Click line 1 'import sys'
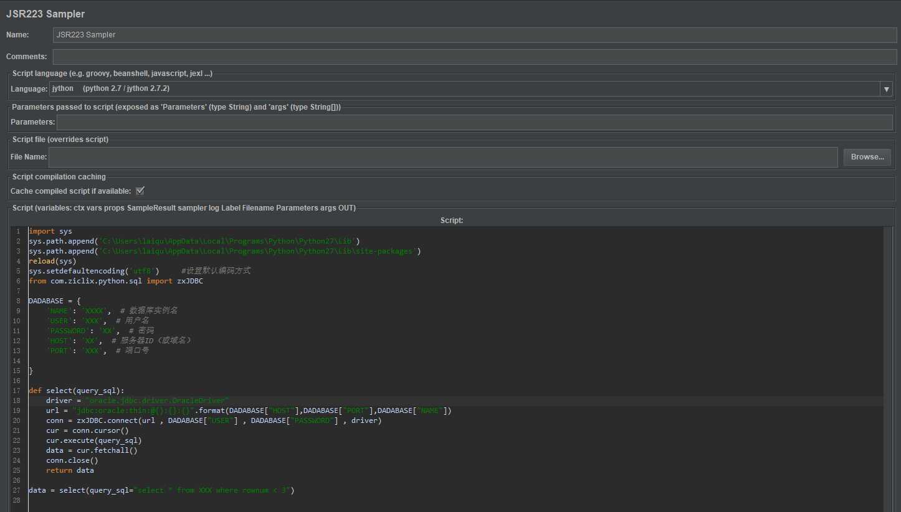The height and width of the screenshot is (512, 901). [50, 231]
